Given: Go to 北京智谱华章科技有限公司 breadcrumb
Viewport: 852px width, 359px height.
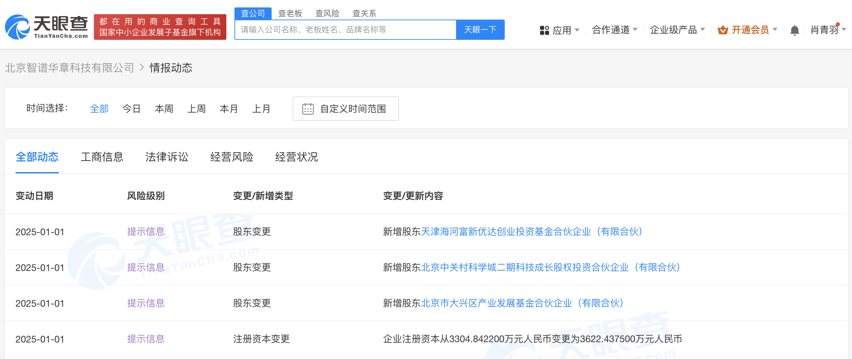Looking at the screenshot, I should point(70,68).
